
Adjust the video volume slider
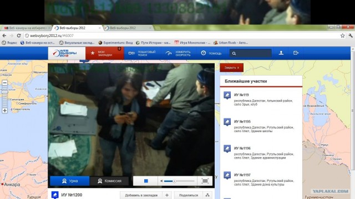click(x=179, y=181)
